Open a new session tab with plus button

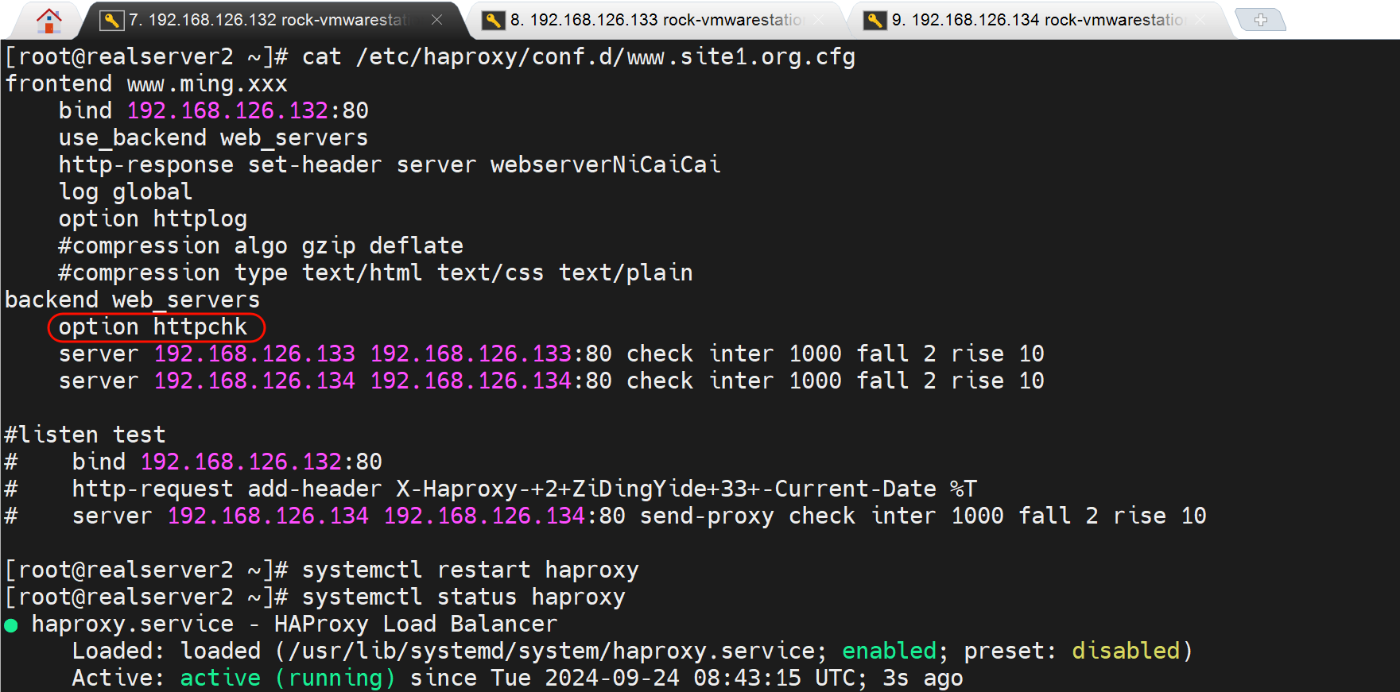coord(1260,20)
